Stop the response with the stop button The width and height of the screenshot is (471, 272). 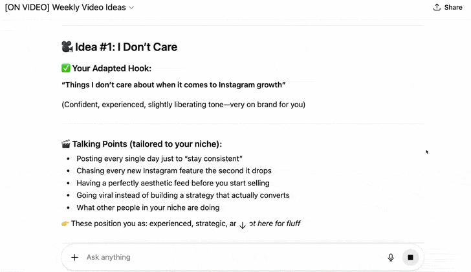pos(410,257)
